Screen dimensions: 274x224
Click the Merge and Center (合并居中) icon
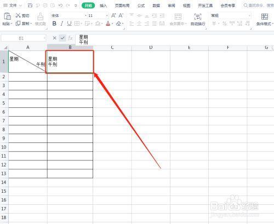click(178, 16)
